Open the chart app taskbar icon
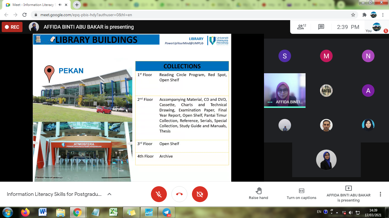 (149, 212)
